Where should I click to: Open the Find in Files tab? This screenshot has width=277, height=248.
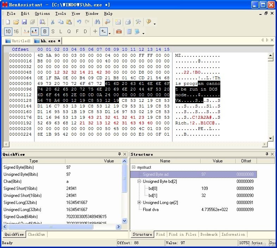coord(182,234)
